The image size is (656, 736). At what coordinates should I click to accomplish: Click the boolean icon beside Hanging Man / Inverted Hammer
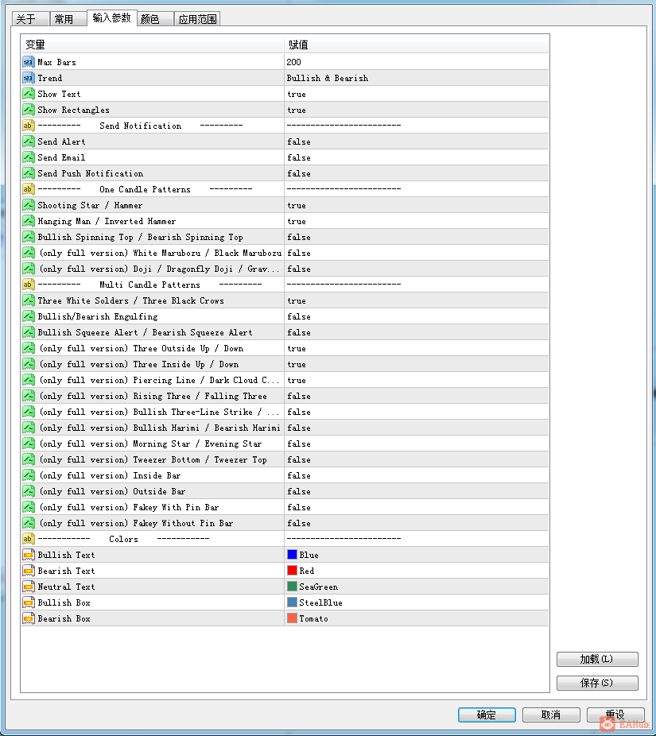tap(28, 221)
